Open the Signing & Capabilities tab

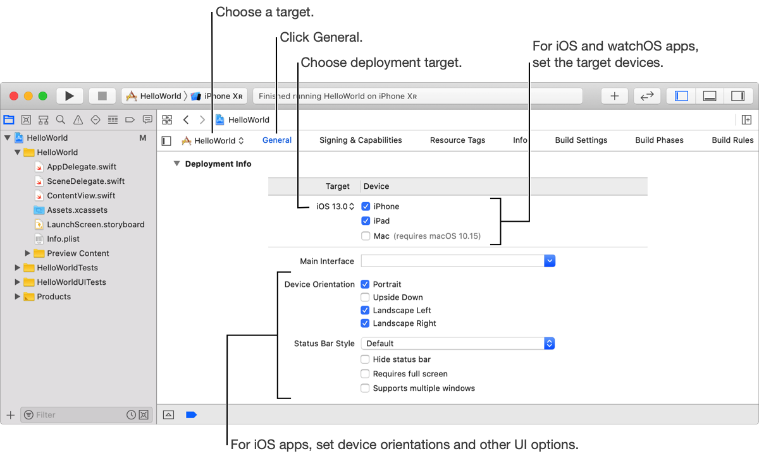[x=361, y=140]
